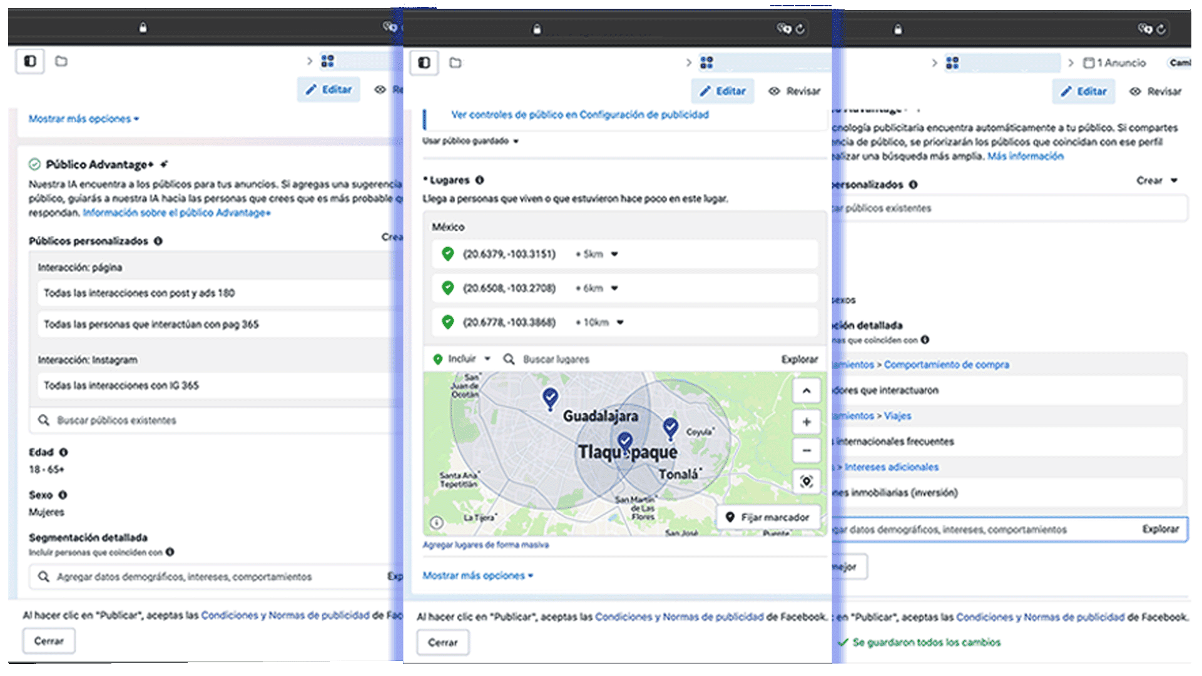Click Explorar in right window targeting field
Image resolution: width=1202 pixels, height=676 pixels.
(x=1161, y=529)
